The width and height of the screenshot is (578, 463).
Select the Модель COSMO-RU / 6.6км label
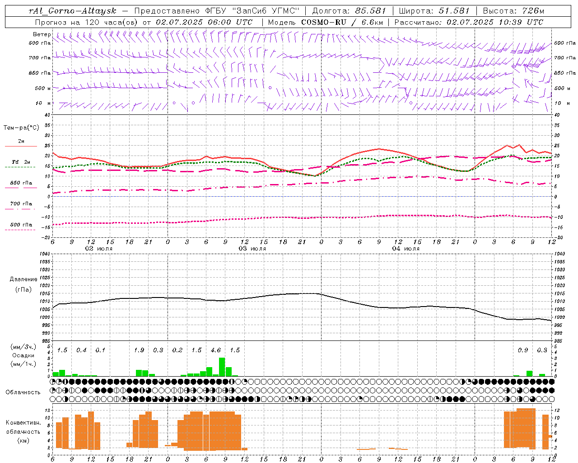pos(325,22)
